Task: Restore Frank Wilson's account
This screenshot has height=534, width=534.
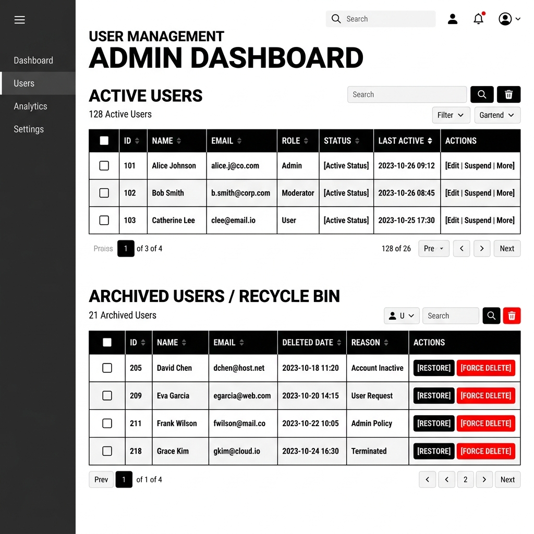Action: pos(434,423)
